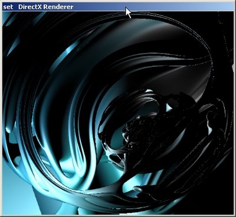The image size is (236, 217).
Task: Click the bright cyan blob on left edge
Action: coord(8,130)
